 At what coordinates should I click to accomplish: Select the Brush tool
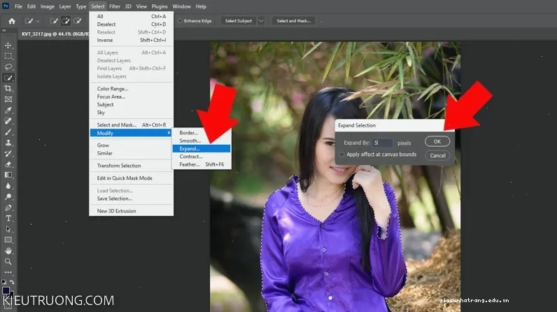[8, 132]
